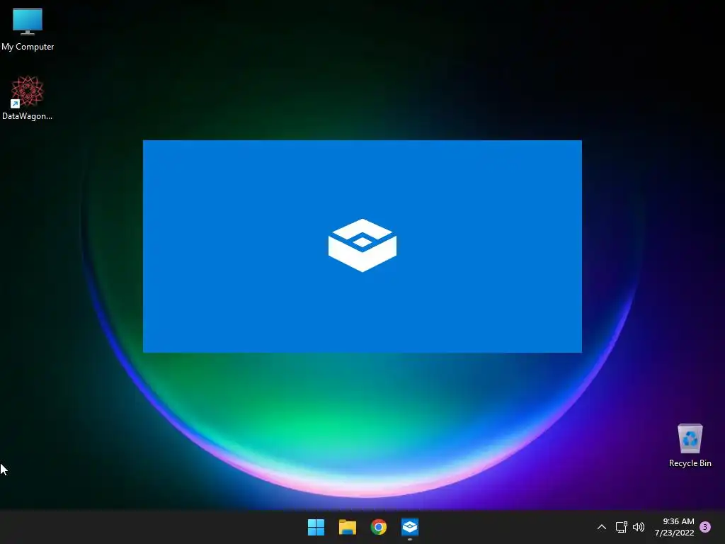Screen dimensions: 725x544
Task: Open Google Chrome from the taskbar
Action: pyautogui.click(x=379, y=527)
